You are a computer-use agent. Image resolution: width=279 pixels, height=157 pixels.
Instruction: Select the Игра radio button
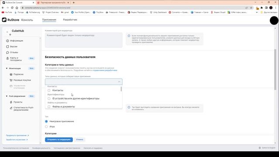click(x=47, y=126)
